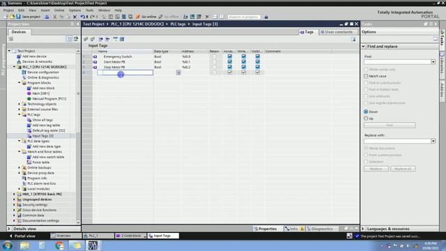Open the Online menu
Viewport: 446px width, 251px height.
pos(59,10)
